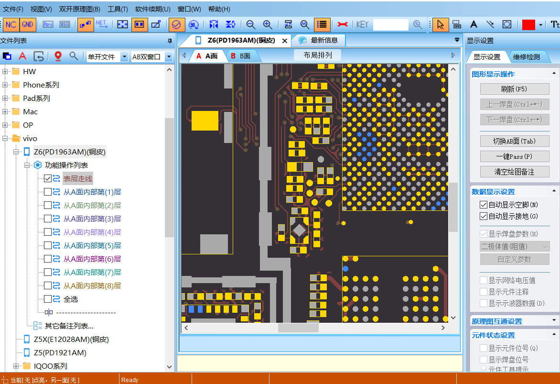Click the text tool marked with A
Image resolution: width=560 pixels, height=384 pixels.
pyautogui.click(x=473, y=24)
